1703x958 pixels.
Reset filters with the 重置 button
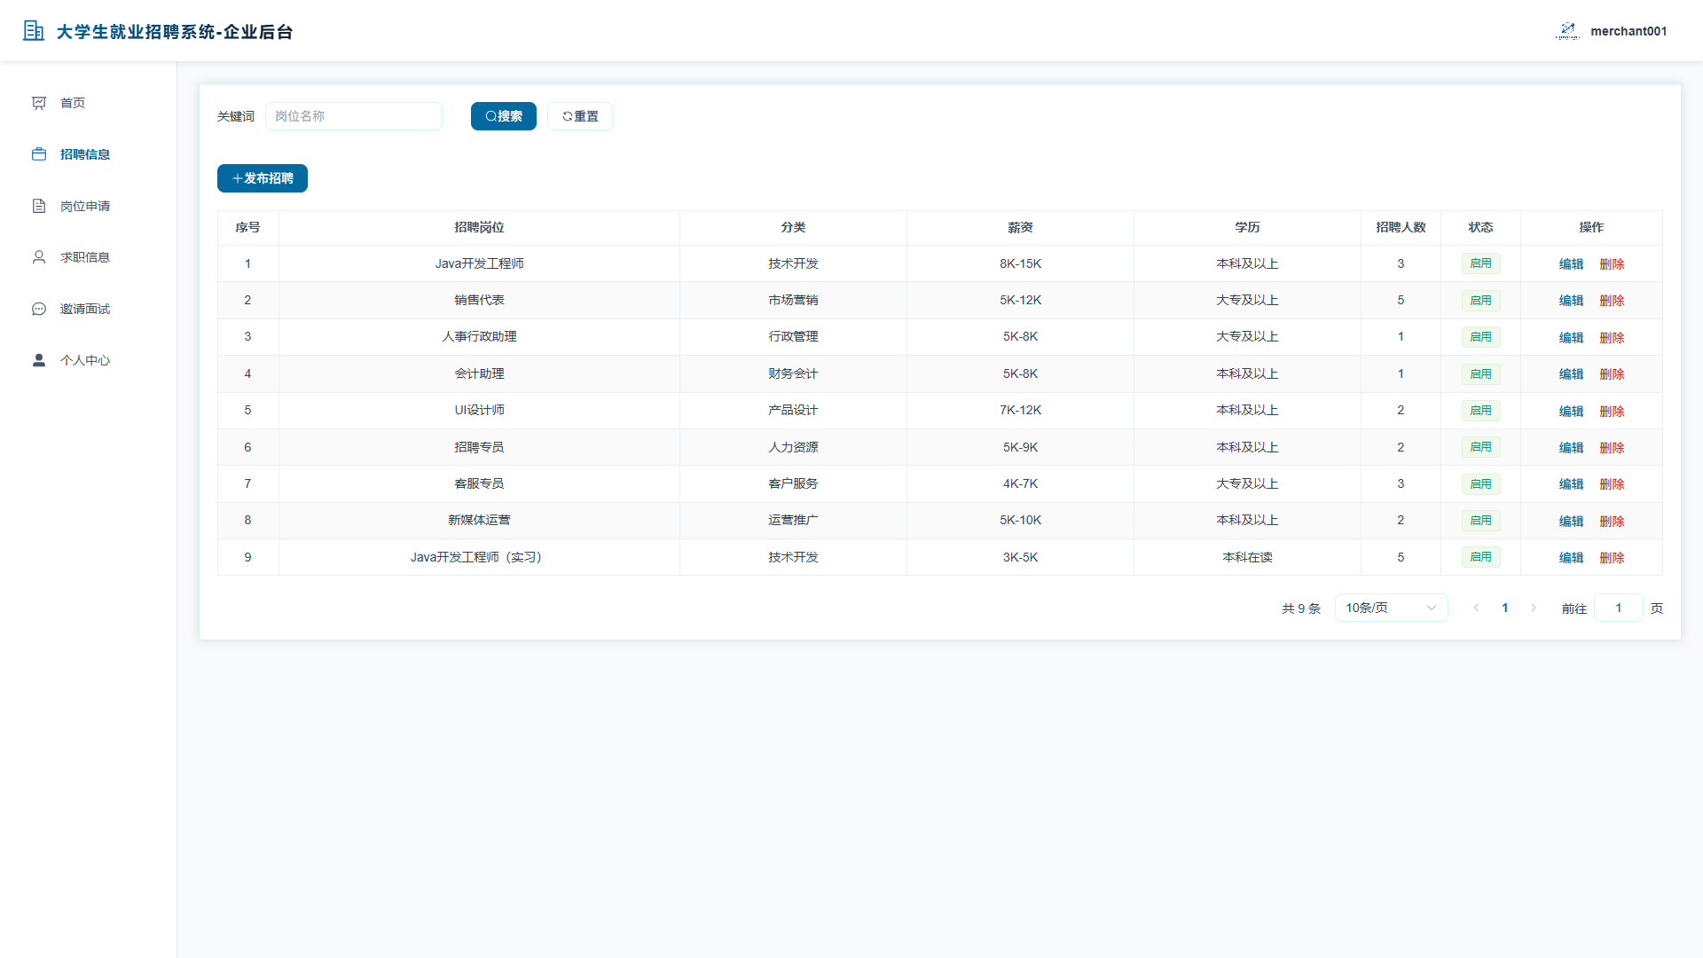[580, 116]
